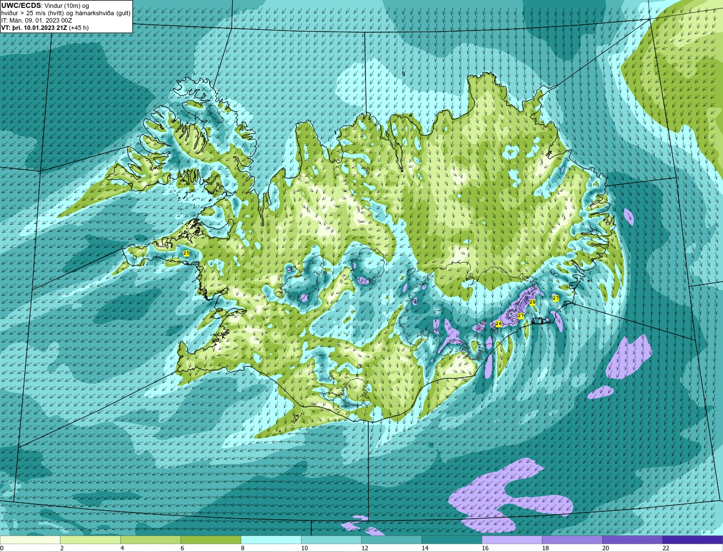Select the yellow gust label 28
This screenshot has width=723, height=552.
pos(532,303)
